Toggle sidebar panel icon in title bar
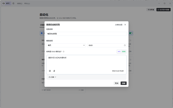The image size is (173, 108). (14, 4)
